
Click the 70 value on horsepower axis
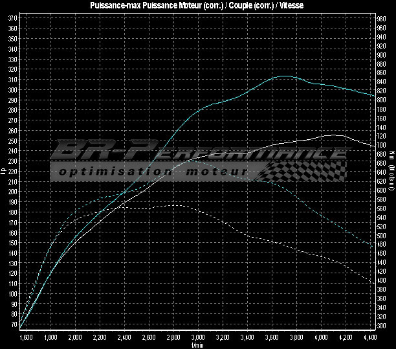[14, 324]
